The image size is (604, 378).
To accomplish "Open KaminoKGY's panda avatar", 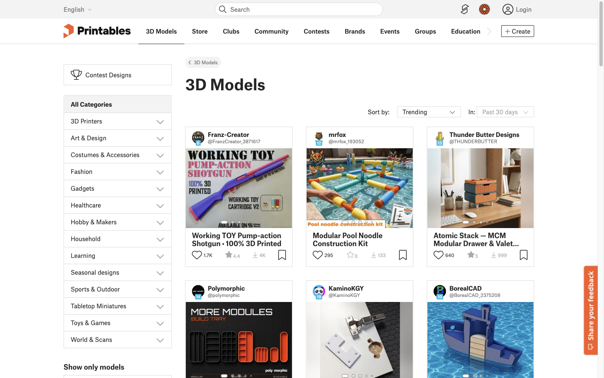I will pyautogui.click(x=319, y=291).
